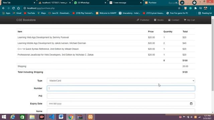
Task: Click the address bar URL
Action: click(x=41, y=8)
